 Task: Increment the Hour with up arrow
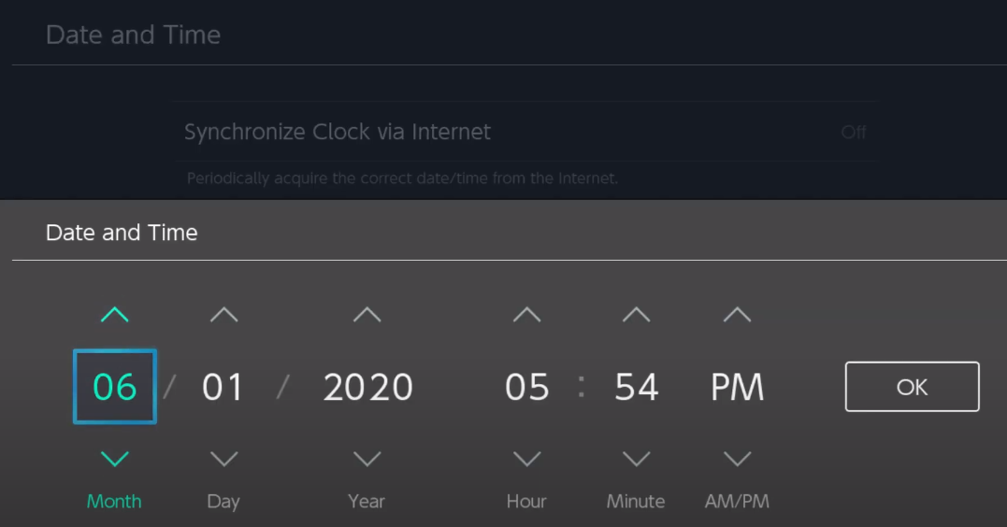(x=526, y=315)
